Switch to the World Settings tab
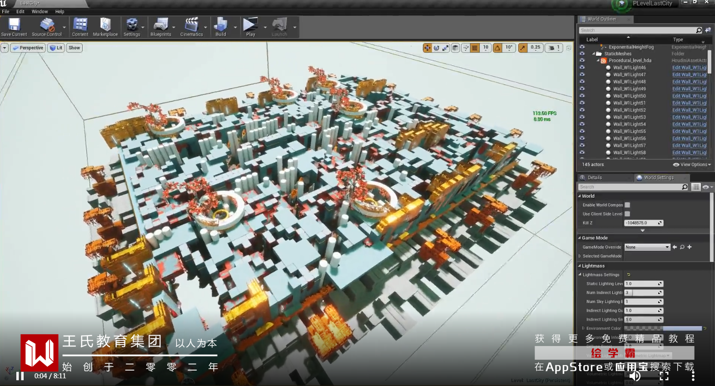715x386 pixels. (659, 178)
